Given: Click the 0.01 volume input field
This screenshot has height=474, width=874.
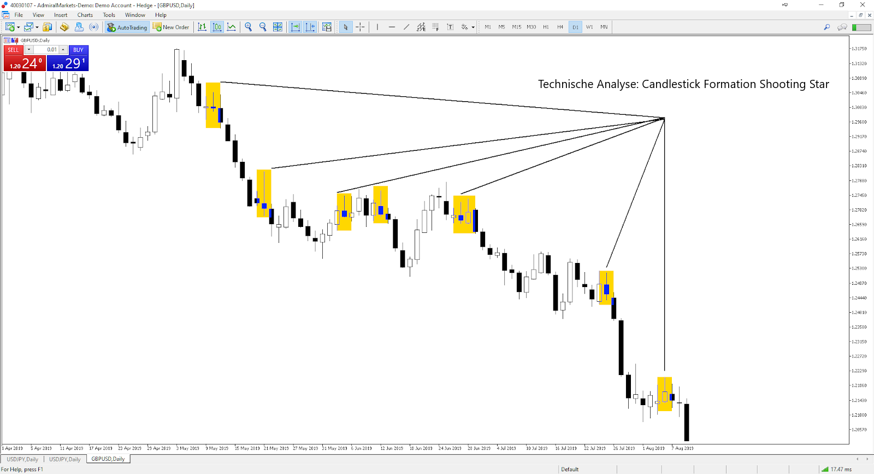Looking at the screenshot, I should (46, 50).
